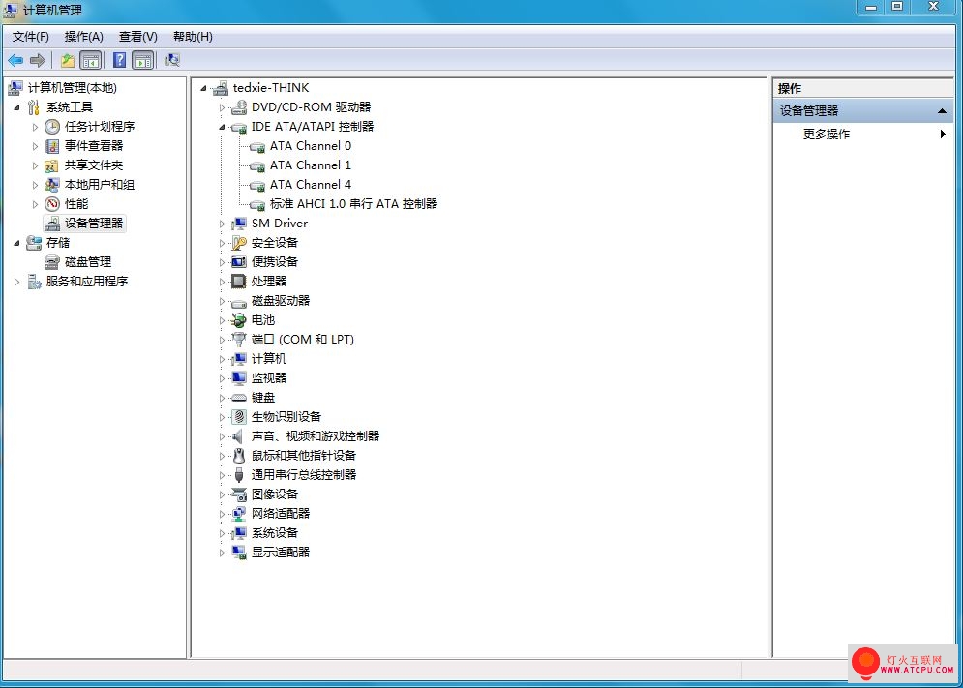The image size is (963, 688).
Task: Select the 系统设备 category
Action: tap(275, 533)
